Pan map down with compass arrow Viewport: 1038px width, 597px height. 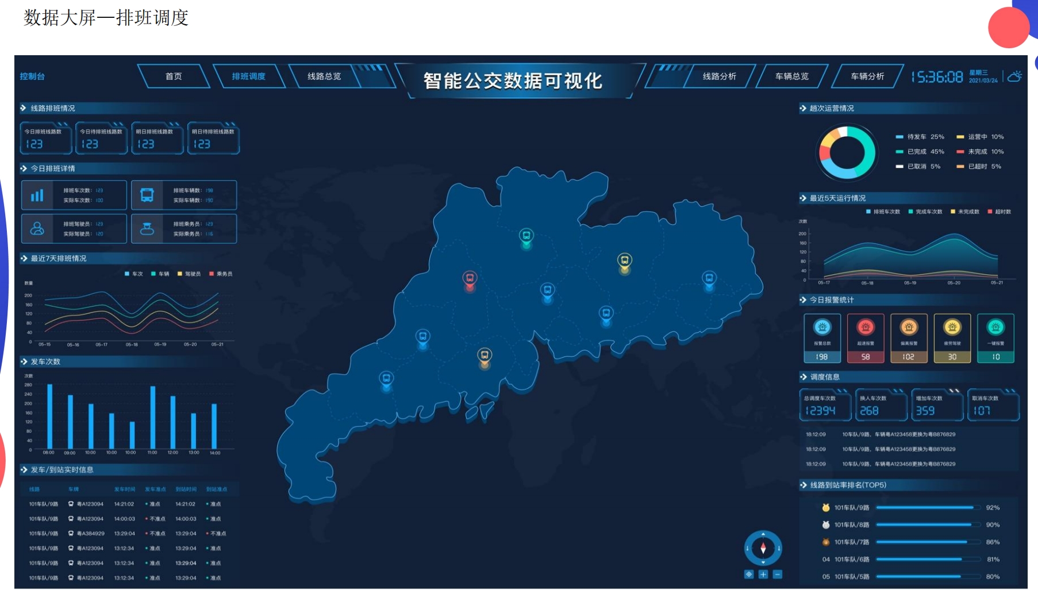click(x=763, y=562)
